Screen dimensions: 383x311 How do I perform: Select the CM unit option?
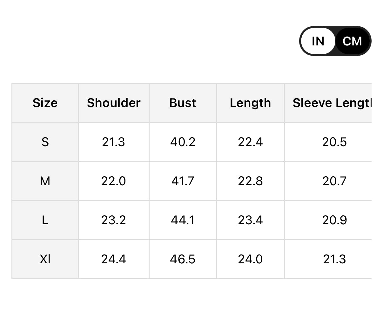tap(352, 41)
